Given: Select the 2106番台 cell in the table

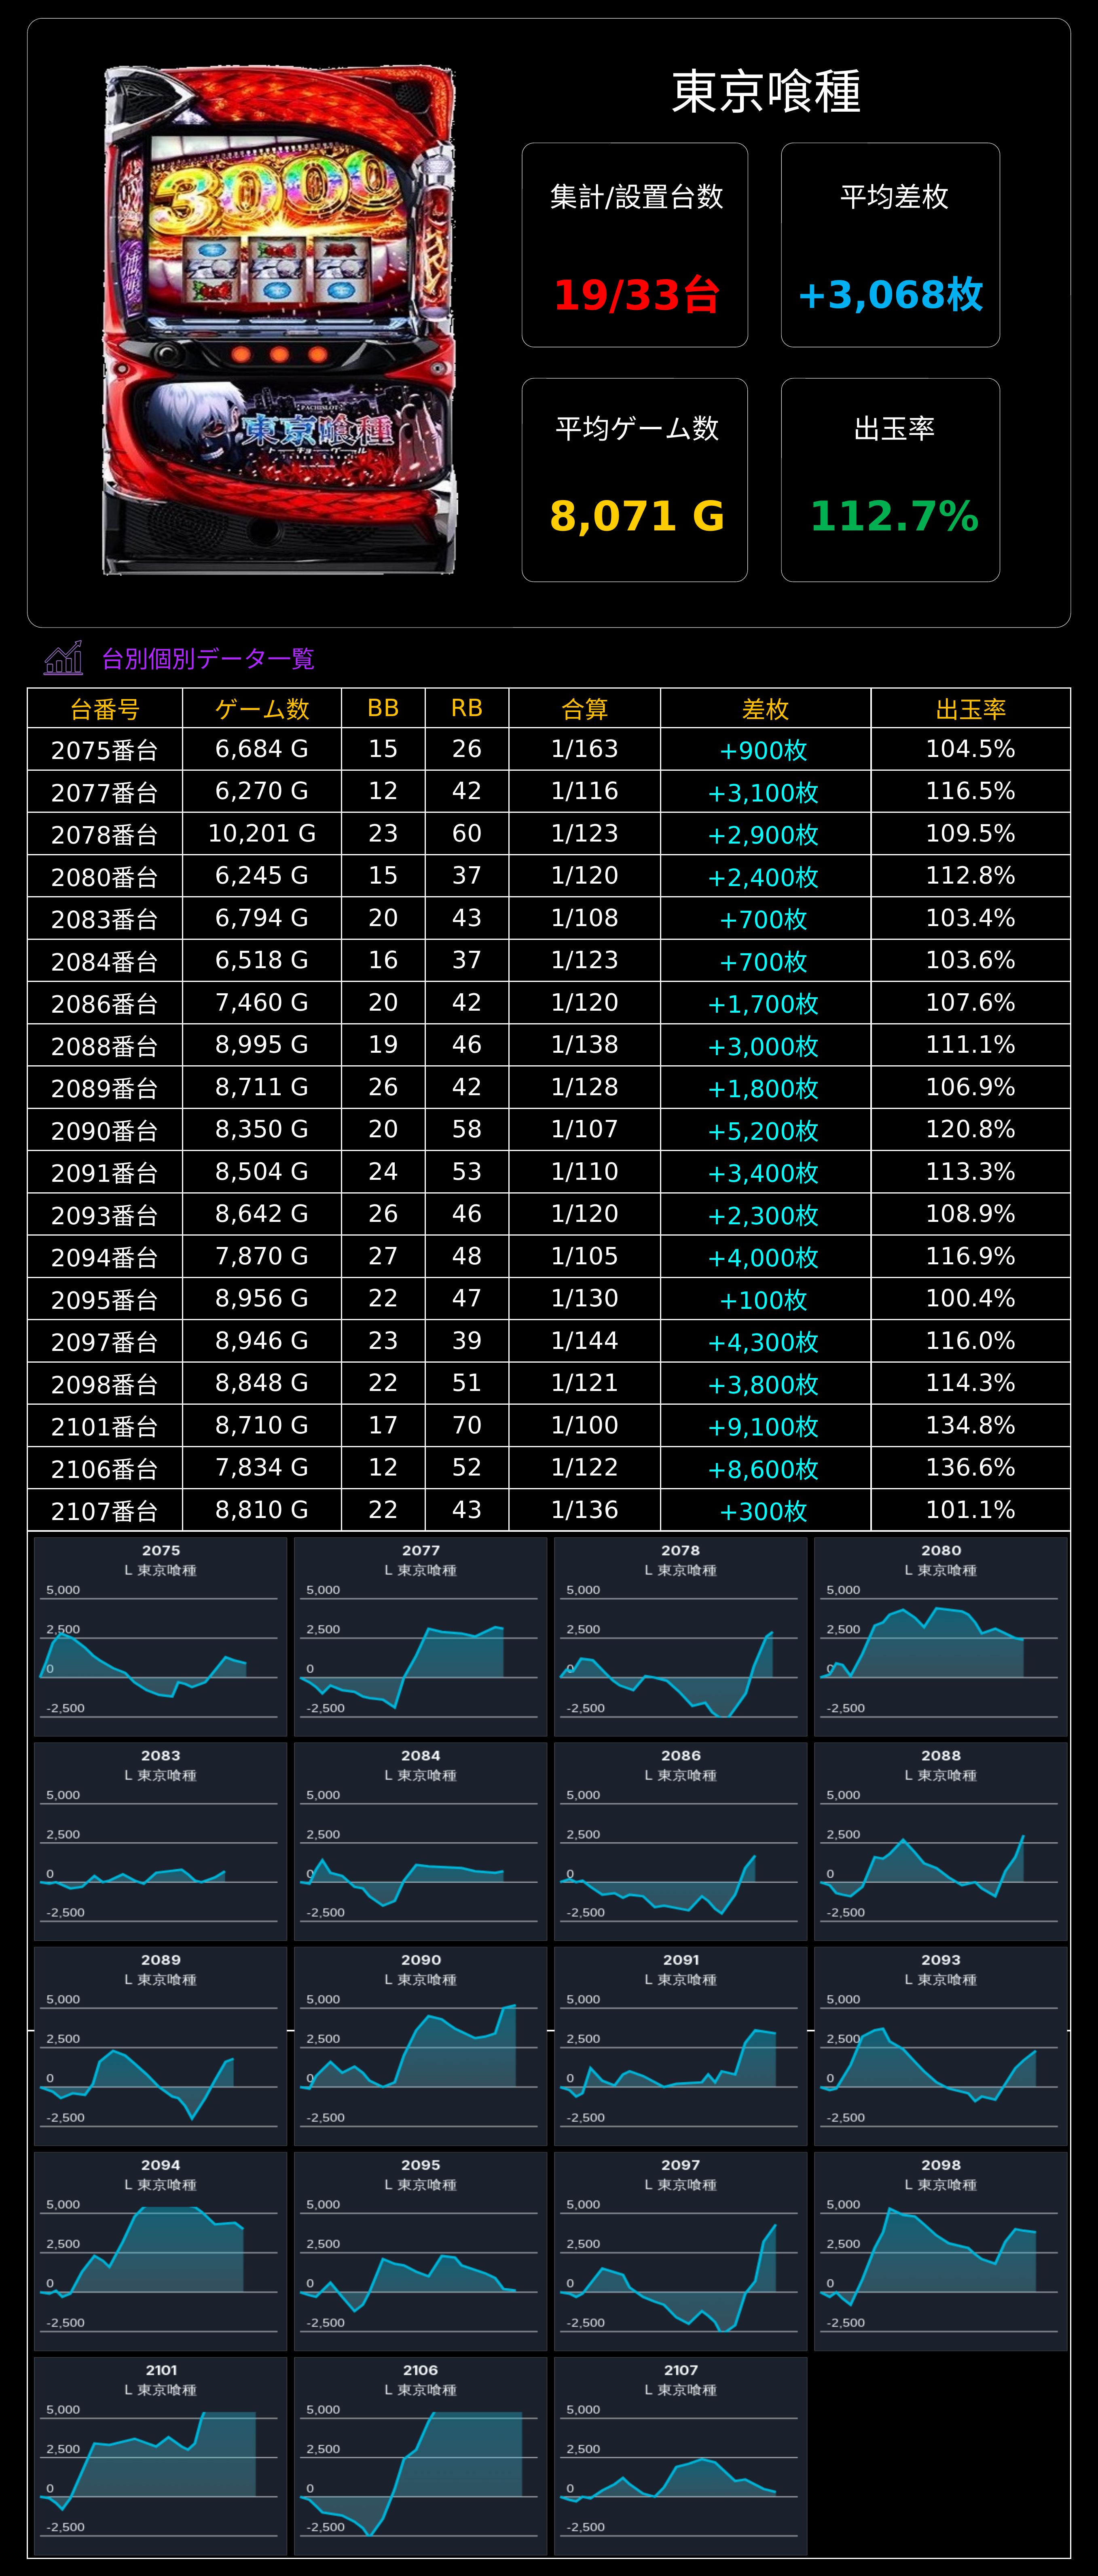Looking at the screenshot, I should pos(105,1468).
